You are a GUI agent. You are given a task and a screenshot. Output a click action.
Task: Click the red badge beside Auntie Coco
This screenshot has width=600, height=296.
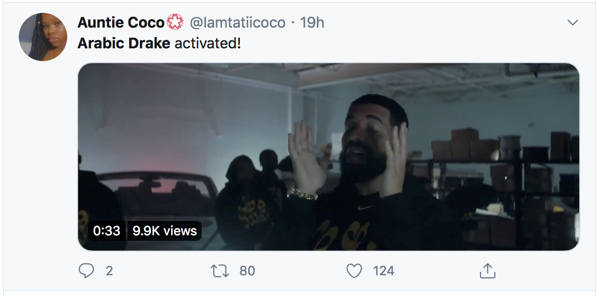tap(175, 23)
